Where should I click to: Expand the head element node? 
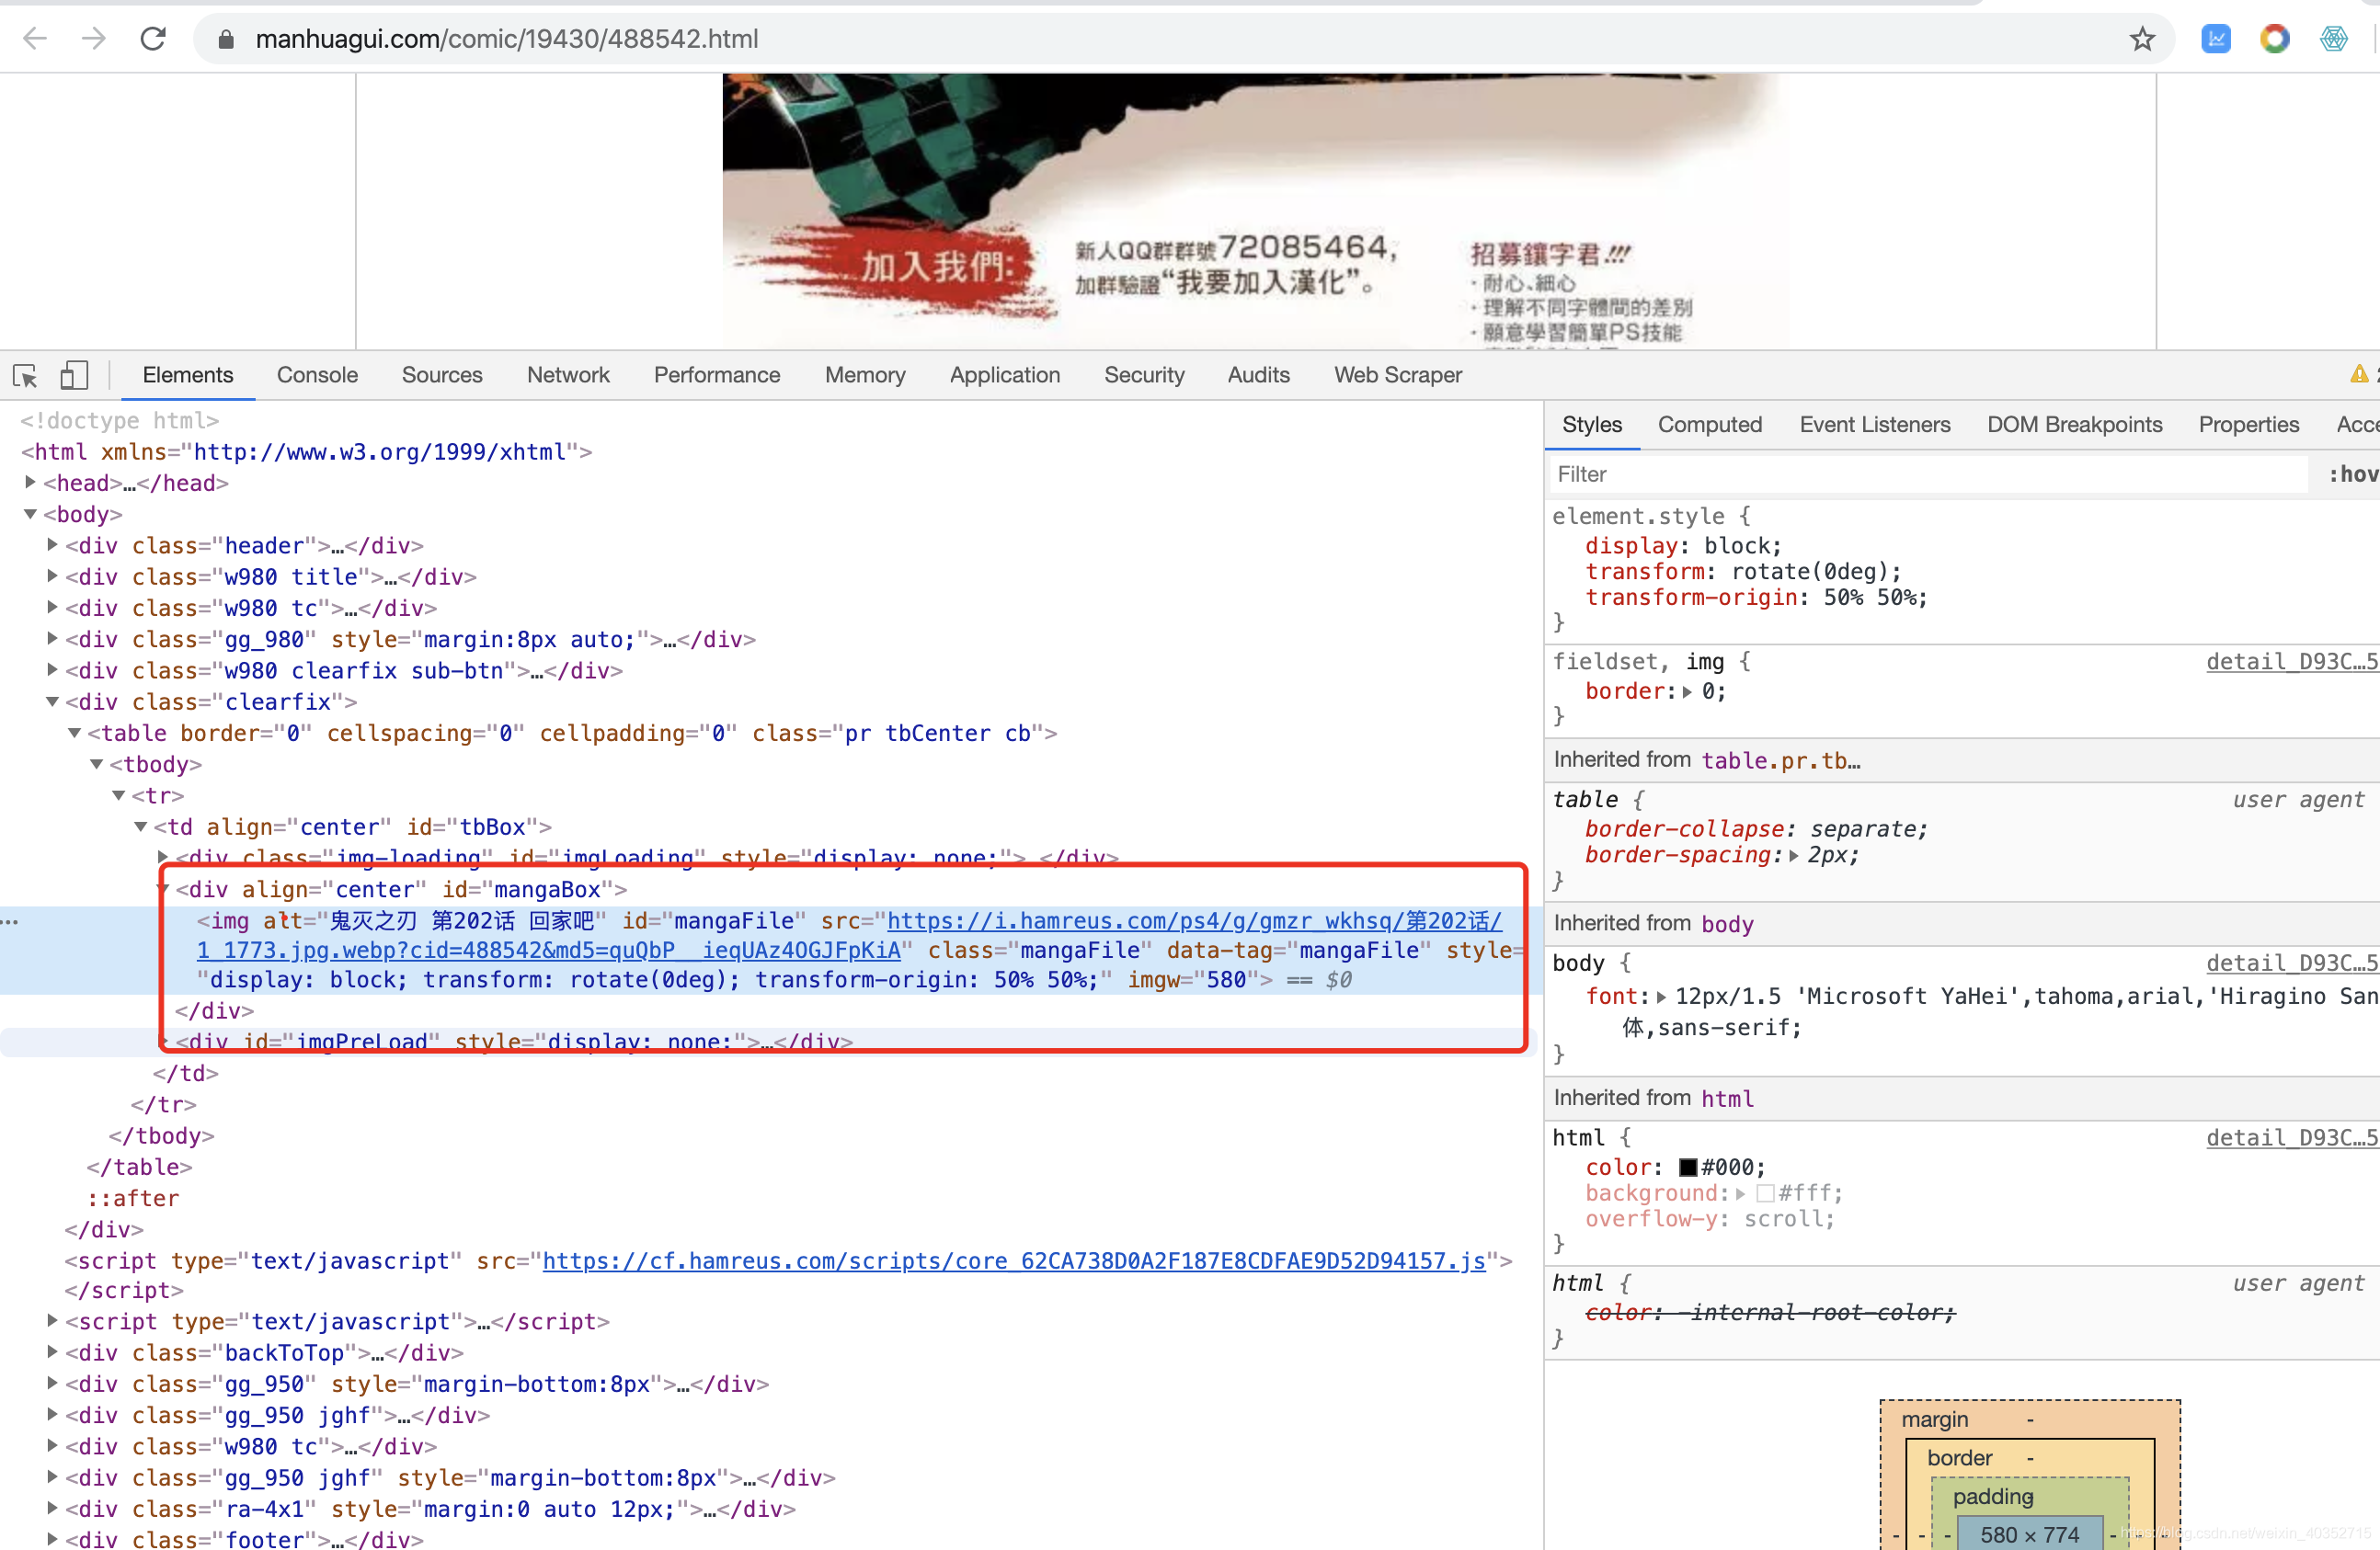tap(31, 483)
